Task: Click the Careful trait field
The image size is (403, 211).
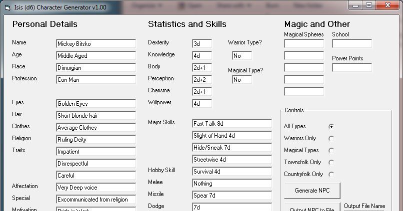Action: (96, 176)
